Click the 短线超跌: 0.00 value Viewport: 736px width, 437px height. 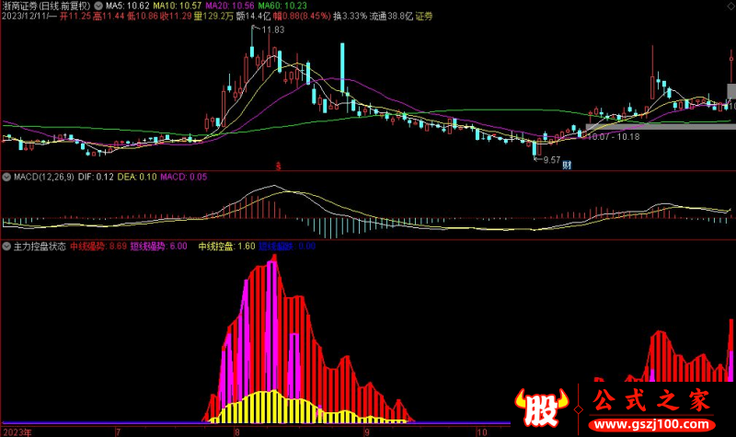coord(287,247)
